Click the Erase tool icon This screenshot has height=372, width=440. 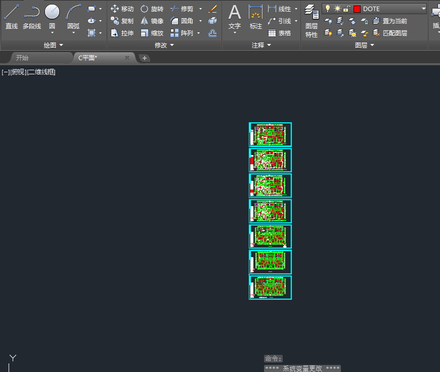click(x=213, y=9)
